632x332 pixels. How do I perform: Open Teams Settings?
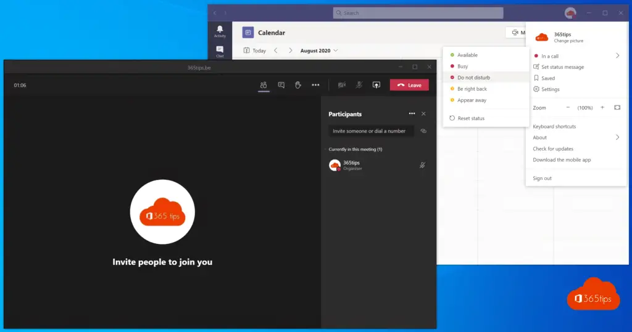point(576,89)
